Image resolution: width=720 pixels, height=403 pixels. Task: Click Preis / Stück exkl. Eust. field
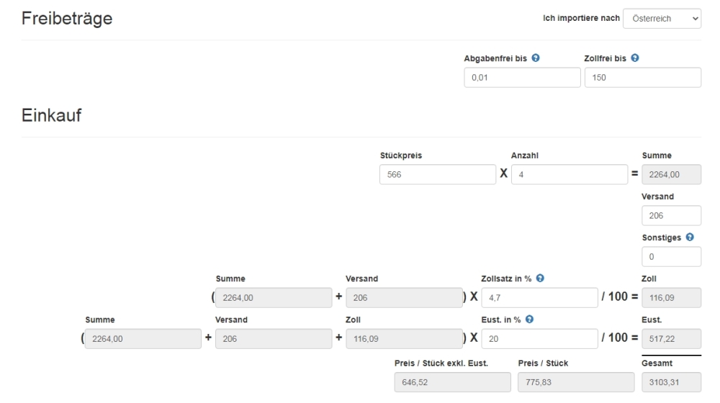452,382
